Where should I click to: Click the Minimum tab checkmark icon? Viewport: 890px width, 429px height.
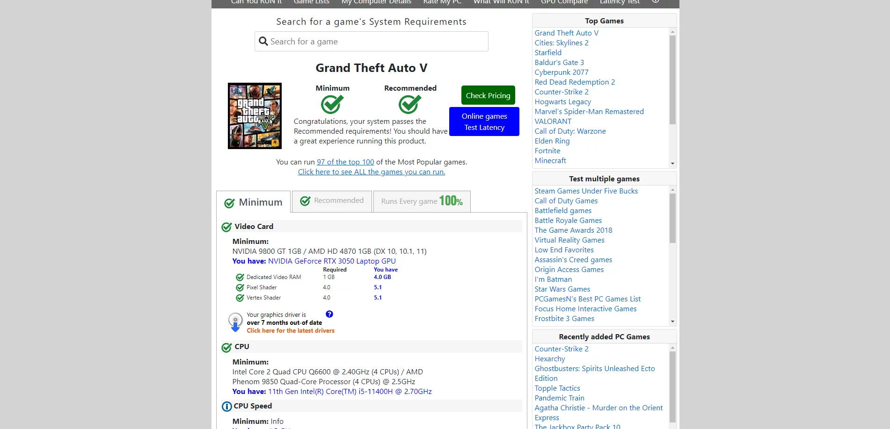pos(229,203)
